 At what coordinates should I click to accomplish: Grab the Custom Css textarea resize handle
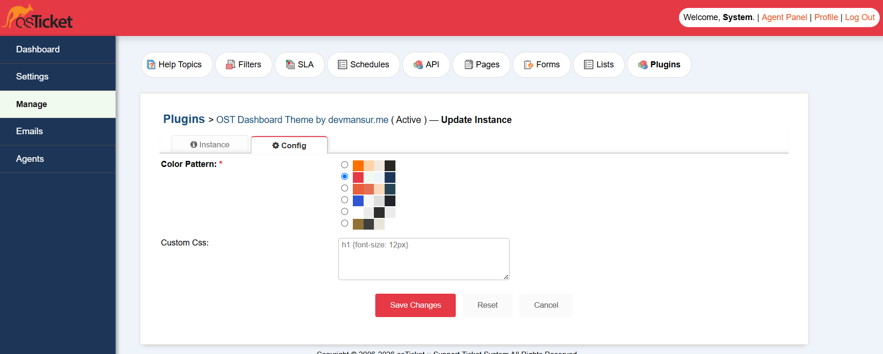tap(506, 277)
